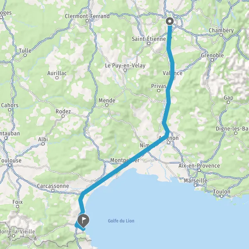Select the Privas city dot

159,90
